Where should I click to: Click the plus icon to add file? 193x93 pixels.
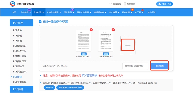coord(128,45)
